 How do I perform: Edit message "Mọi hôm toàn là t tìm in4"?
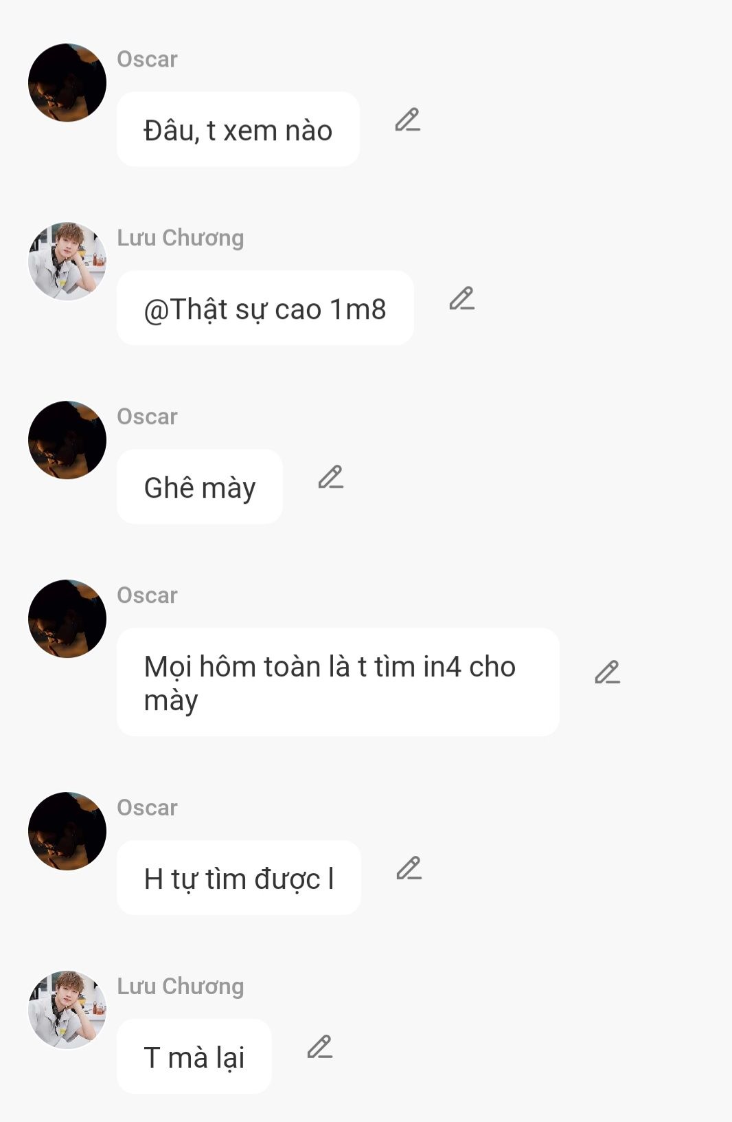point(607,672)
